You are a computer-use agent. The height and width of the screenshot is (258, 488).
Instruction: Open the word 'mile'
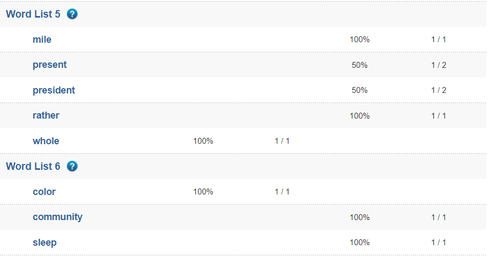(x=42, y=40)
